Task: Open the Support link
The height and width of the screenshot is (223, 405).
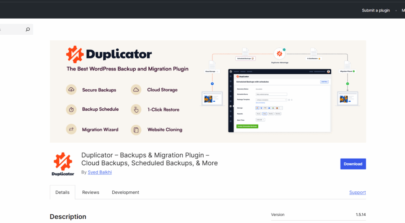Action: 357,193
